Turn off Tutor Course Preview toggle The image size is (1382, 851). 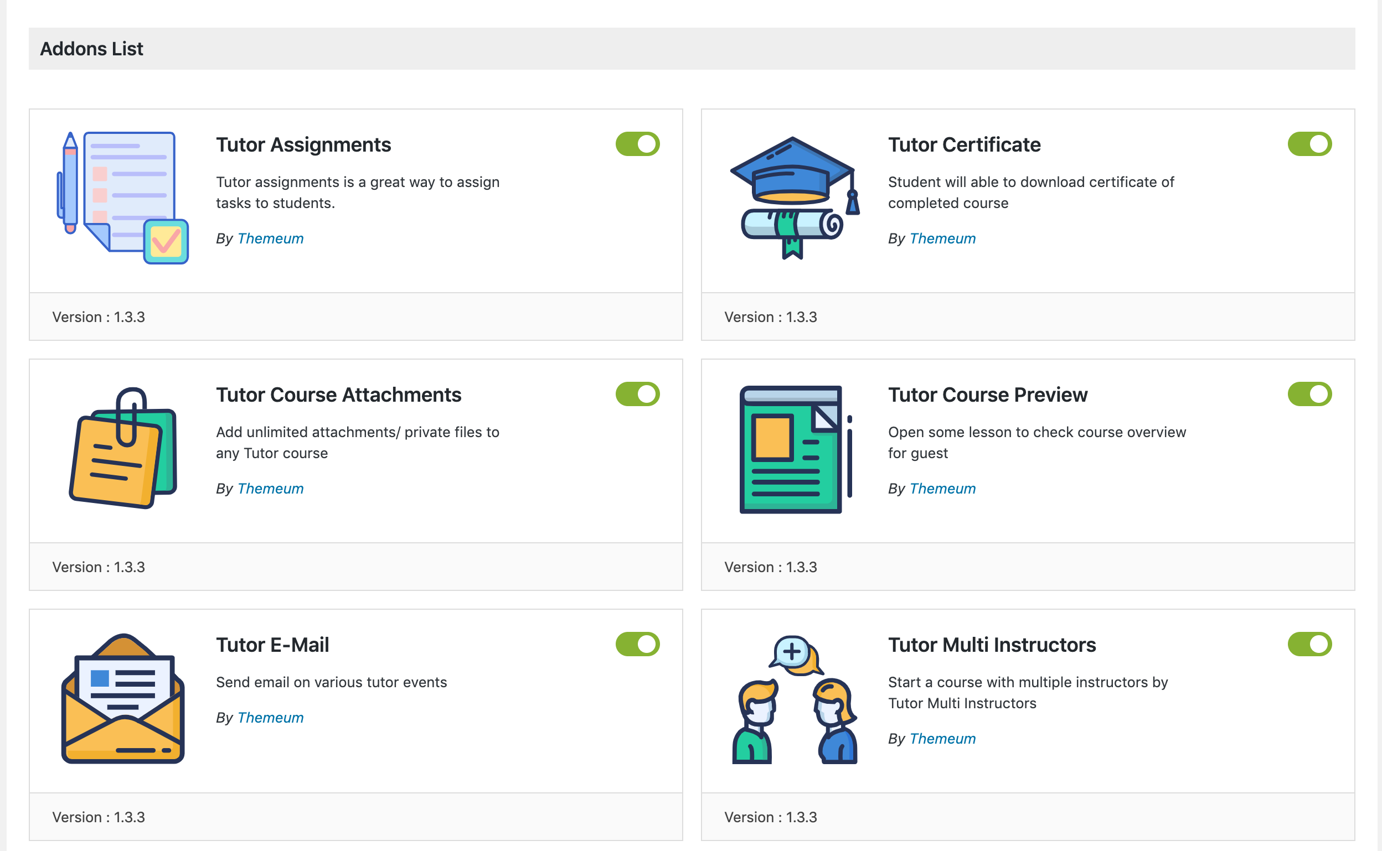tap(1309, 394)
